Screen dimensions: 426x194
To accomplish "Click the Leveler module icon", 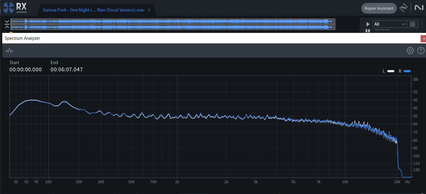I will (368, 30).
